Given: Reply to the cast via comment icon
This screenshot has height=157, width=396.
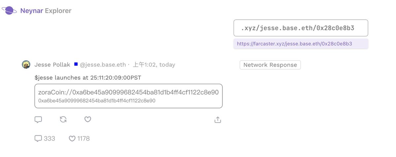Looking at the screenshot, I should (38, 120).
